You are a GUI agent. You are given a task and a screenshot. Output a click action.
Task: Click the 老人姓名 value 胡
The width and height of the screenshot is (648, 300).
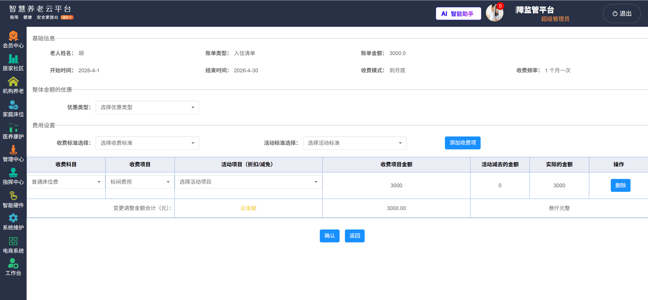(x=81, y=53)
